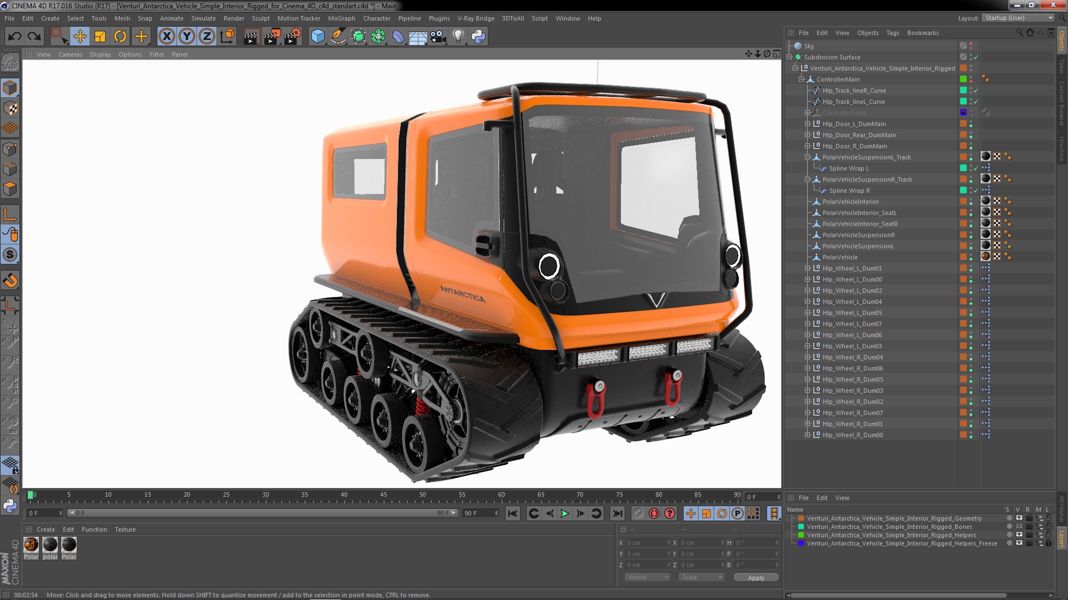Screen dimensions: 1068x600
Task: Open viewport Cameras menu
Action: [70, 54]
